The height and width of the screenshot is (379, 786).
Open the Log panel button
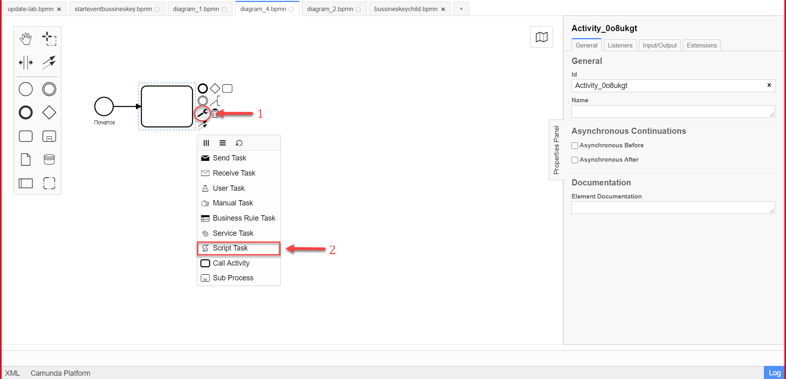tap(775, 373)
